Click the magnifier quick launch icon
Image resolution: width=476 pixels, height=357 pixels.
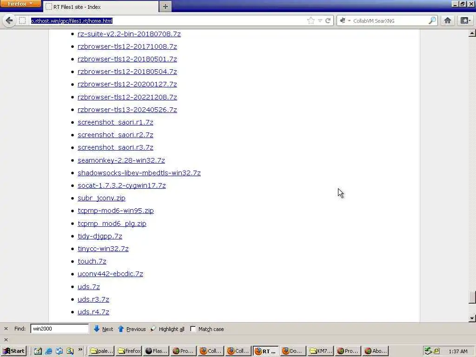point(70,351)
